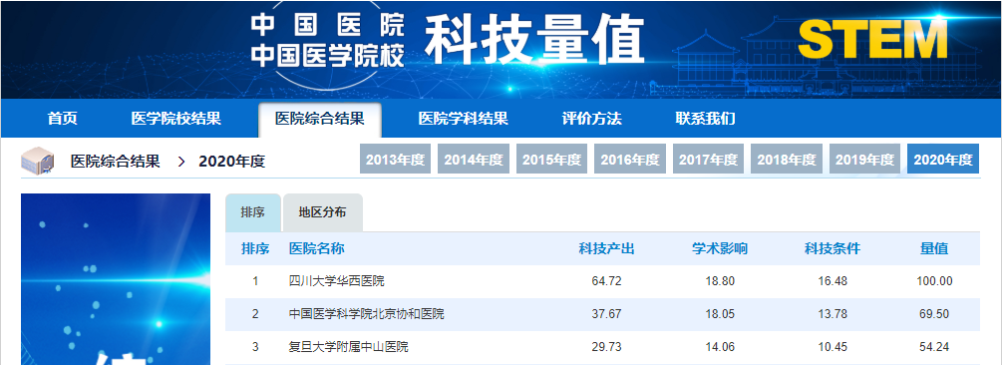
Task: Click the STEM logo in banner
Action: (872, 40)
